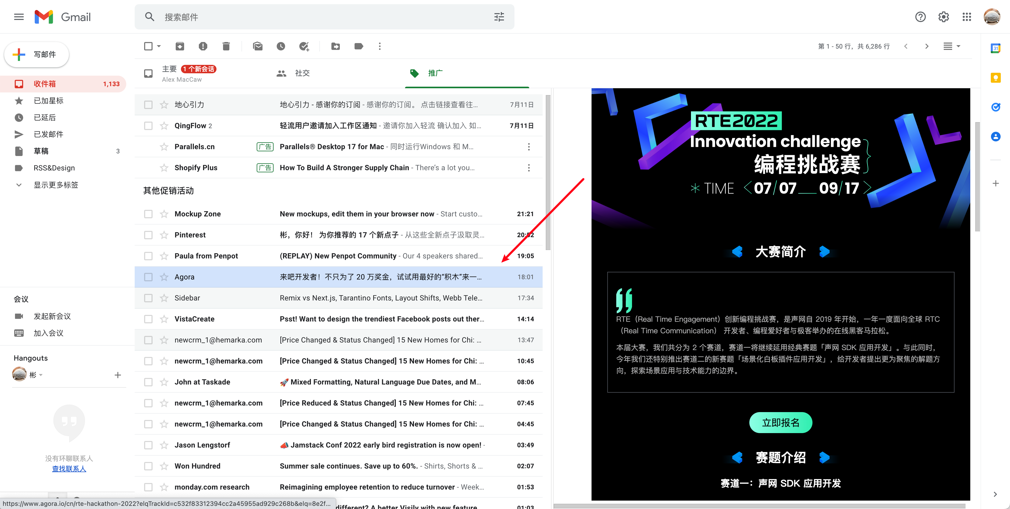Viewport: 1010px width, 509px height.
Task: Click the Labels tag icon
Action: (x=358, y=46)
